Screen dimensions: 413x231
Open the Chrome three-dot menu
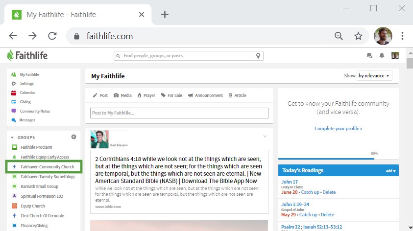pyautogui.click(x=402, y=36)
